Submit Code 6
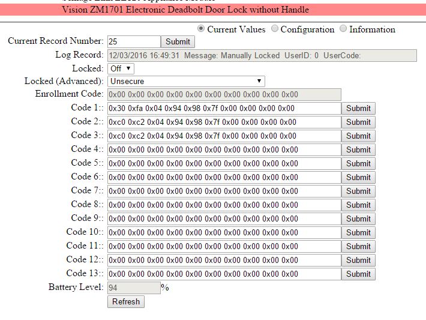 point(358,178)
